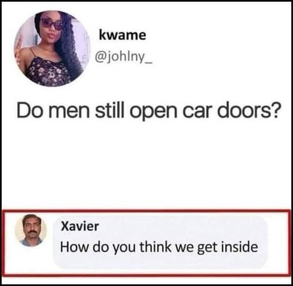Click the mustache in Xavier's avatar
293x286 pixels.
[x=31, y=232]
